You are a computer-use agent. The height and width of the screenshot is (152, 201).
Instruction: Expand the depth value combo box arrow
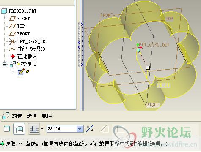[x=80, y=129]
